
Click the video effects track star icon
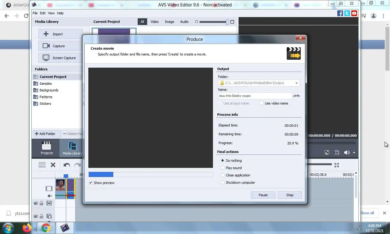(x=49, y=203)
